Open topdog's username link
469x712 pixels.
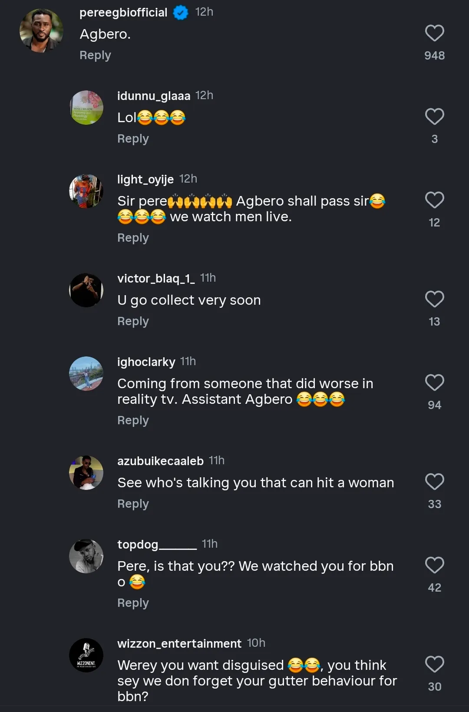(157, 544)
